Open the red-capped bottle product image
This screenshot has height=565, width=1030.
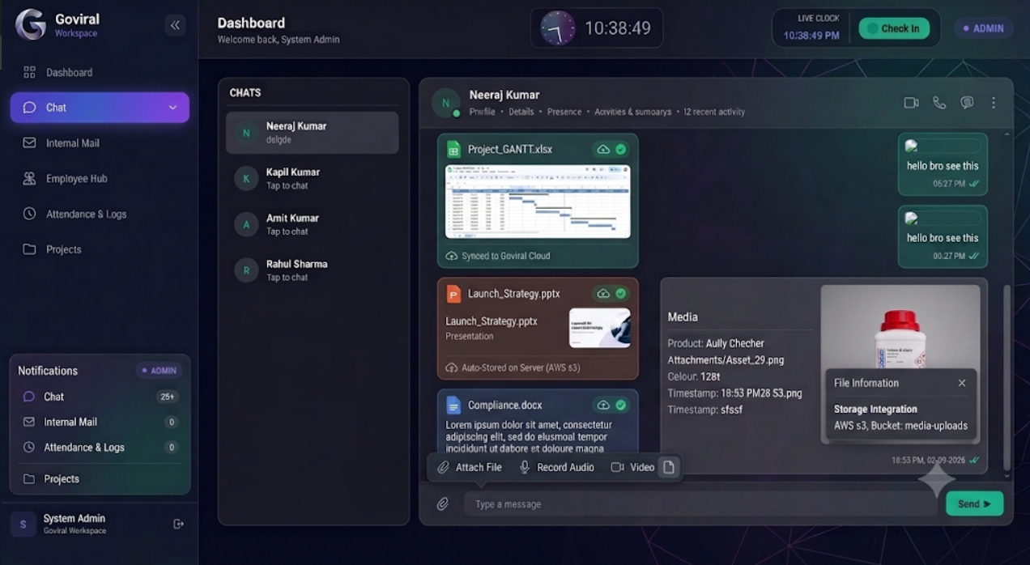[900, 328]
